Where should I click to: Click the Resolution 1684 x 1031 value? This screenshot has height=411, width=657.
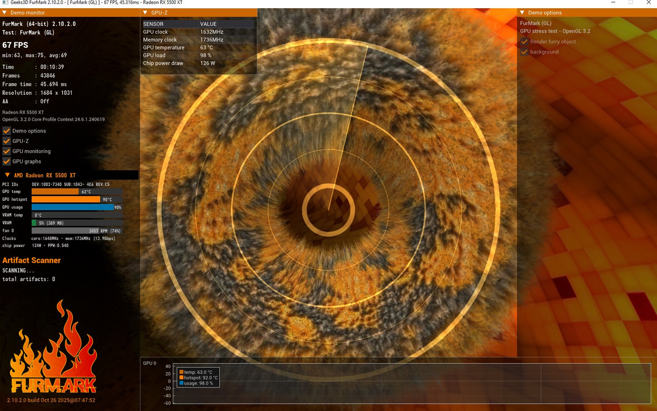pyautogui.click(x=56, y=93)
